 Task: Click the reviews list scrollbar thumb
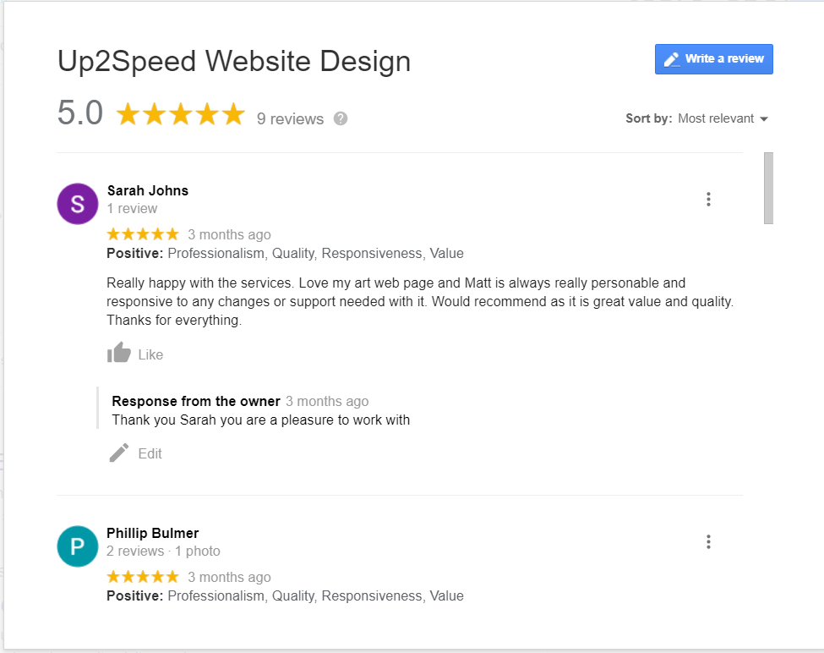(x=768, y=189)
